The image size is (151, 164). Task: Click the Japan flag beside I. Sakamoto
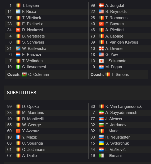coord(101,61)
